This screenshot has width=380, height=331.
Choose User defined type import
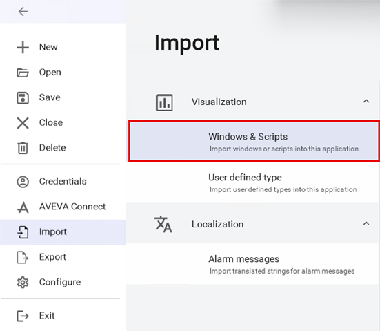pos(253,182)
